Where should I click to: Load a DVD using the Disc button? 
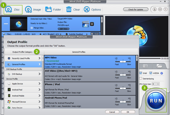13,10
